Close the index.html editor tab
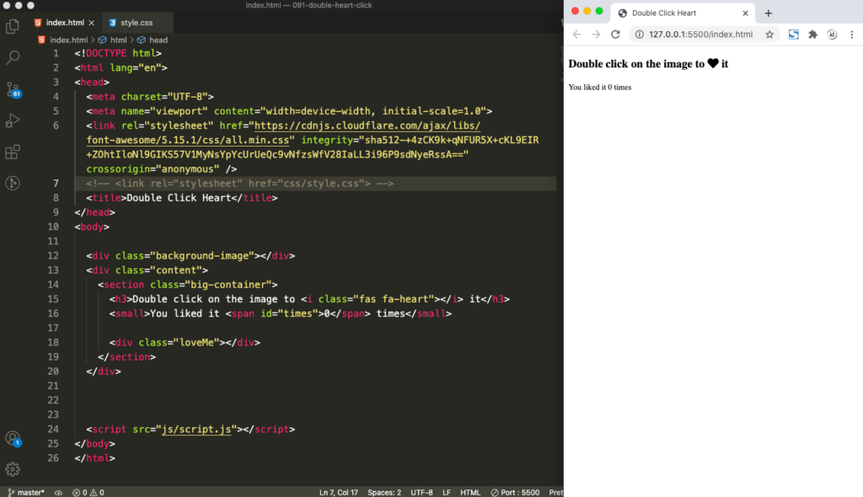The image size is (863, 497). (x=91, y=23)
